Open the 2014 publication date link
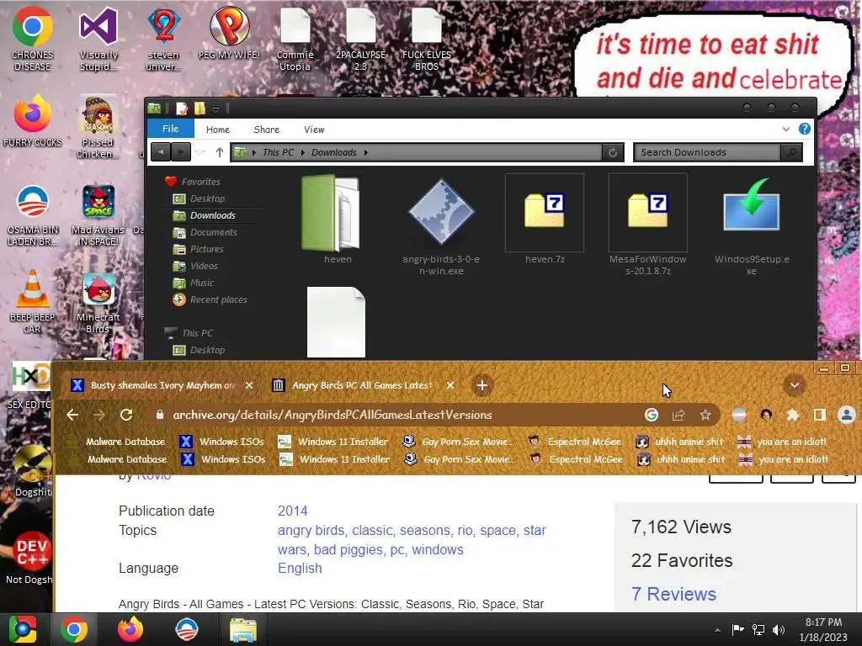862x646 pixels. pyautogui.click(x=292, y=511)
